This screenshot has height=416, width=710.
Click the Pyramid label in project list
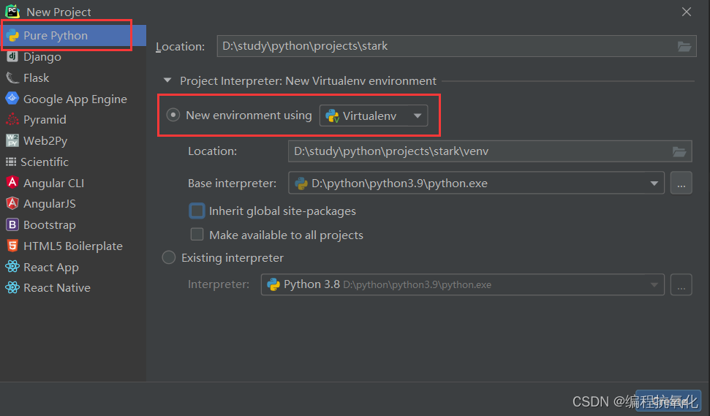coord(45,120)
